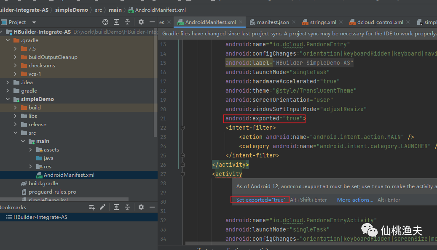Open Bookmarks panel settings gear
The image size is (437, 250).
pyautogui.click(x=141, y=207)
